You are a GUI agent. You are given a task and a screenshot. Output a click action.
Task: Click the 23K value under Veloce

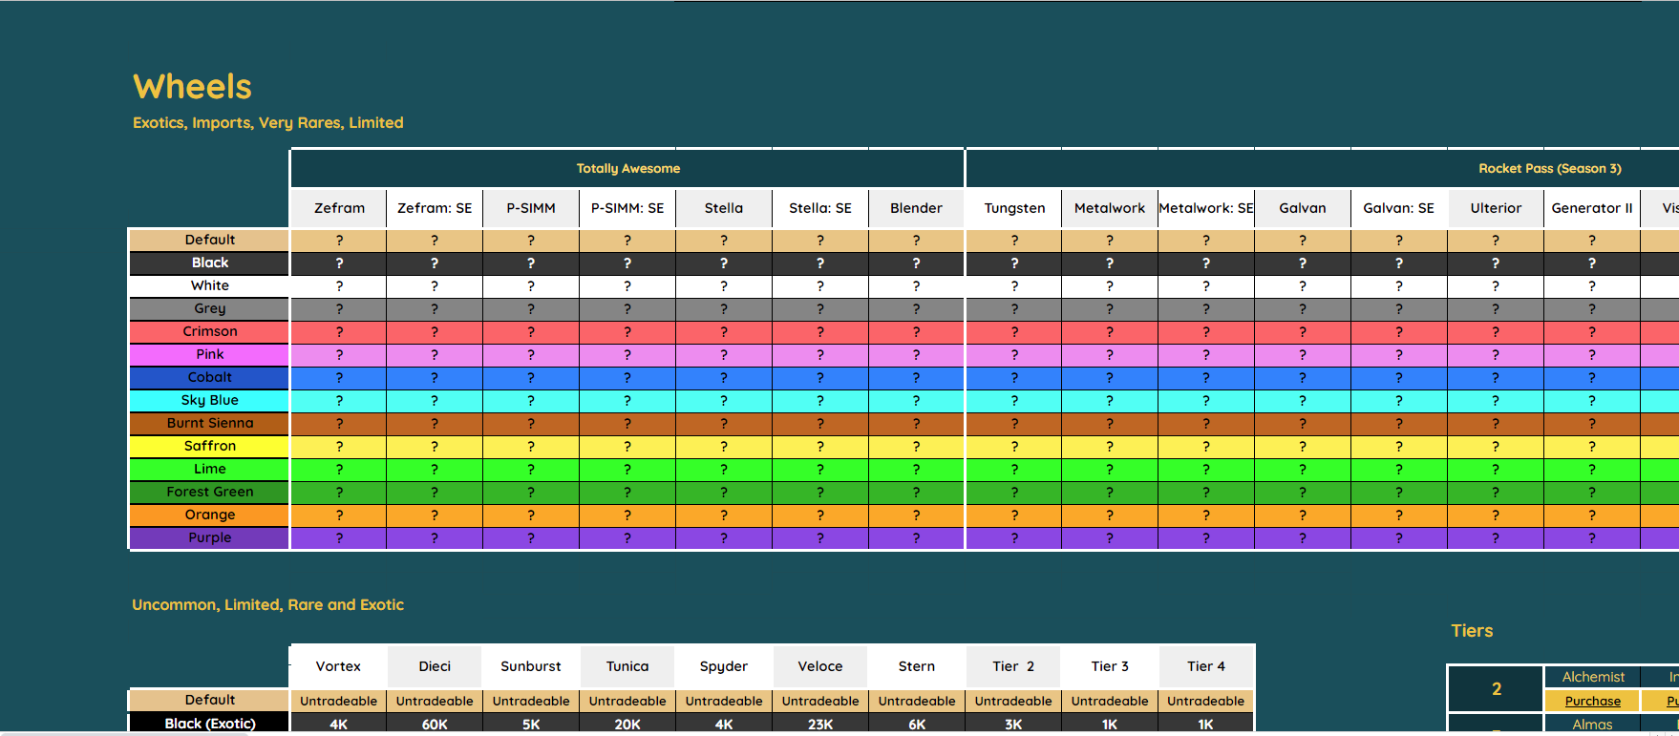820,725
